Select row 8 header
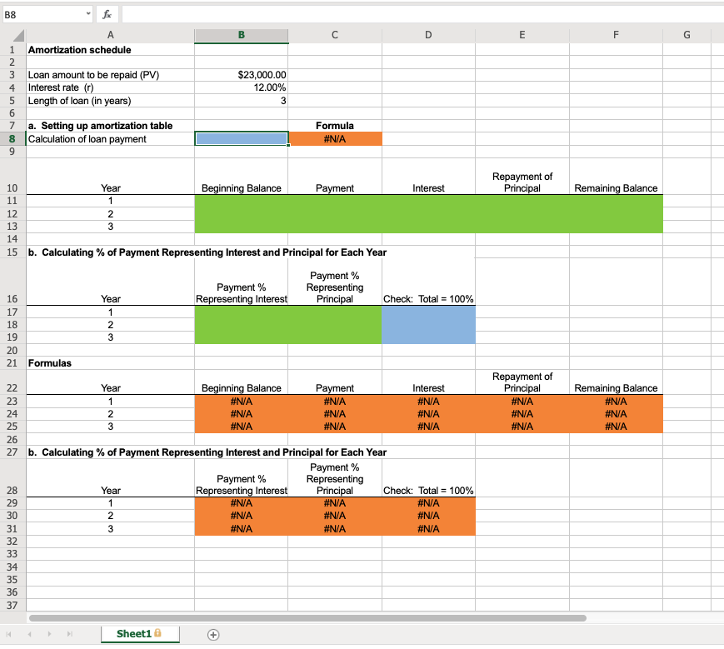 (x=12, y=139)
